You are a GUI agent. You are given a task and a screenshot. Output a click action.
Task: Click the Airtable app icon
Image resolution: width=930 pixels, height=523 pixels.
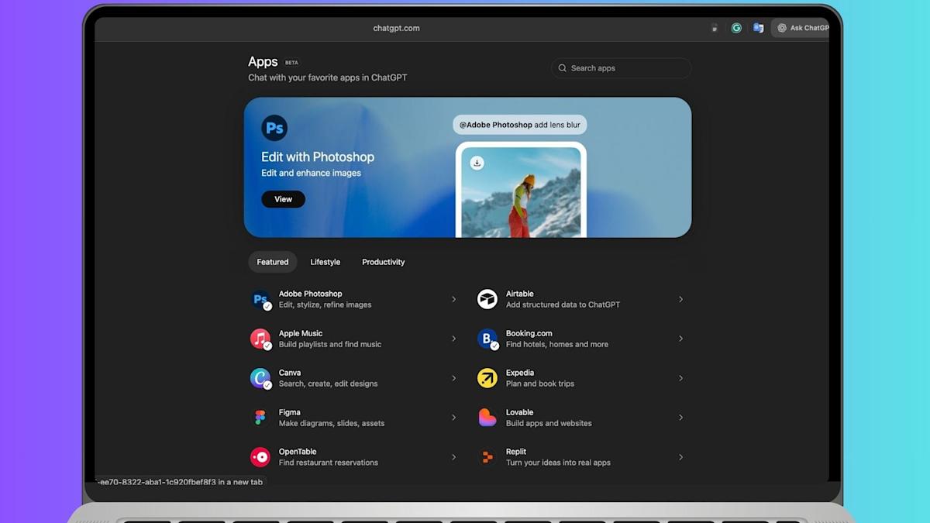(x=487, y=299)
